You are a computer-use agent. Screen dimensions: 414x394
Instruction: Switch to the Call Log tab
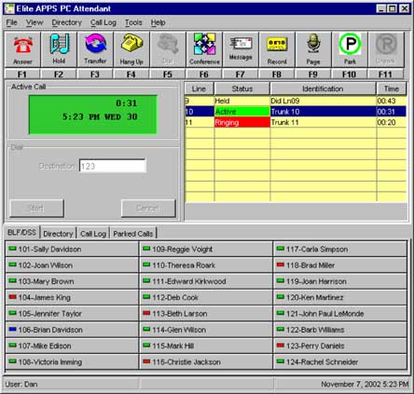coord(93,234)
